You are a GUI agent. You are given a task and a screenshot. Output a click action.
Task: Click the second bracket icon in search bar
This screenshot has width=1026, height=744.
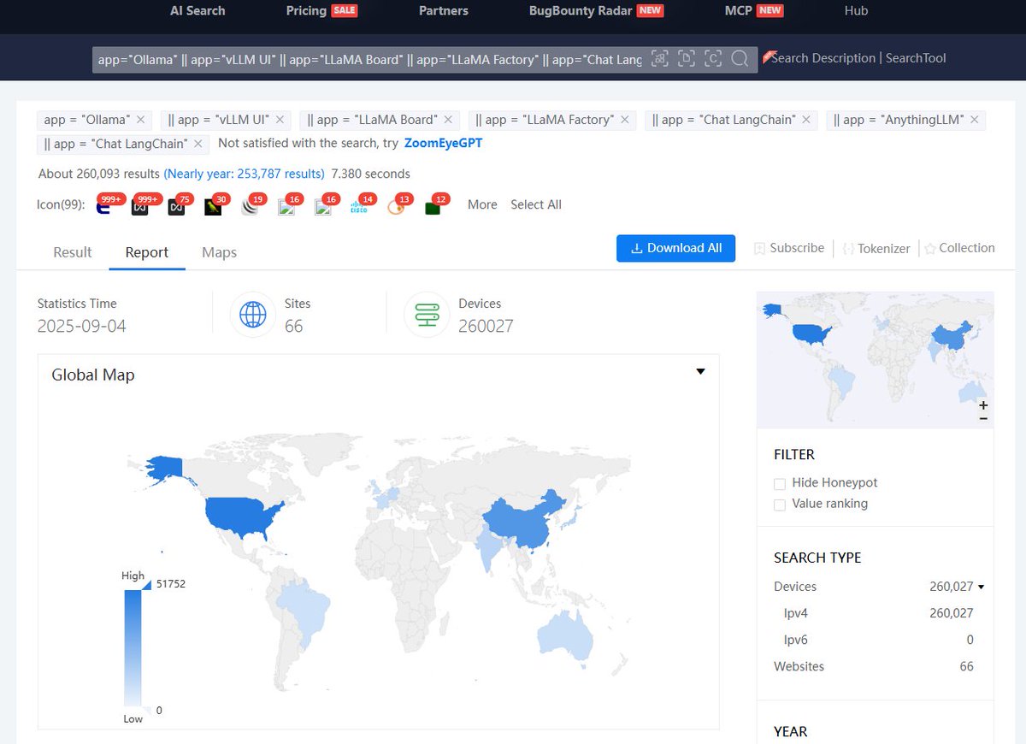click(x=686, y=58)
